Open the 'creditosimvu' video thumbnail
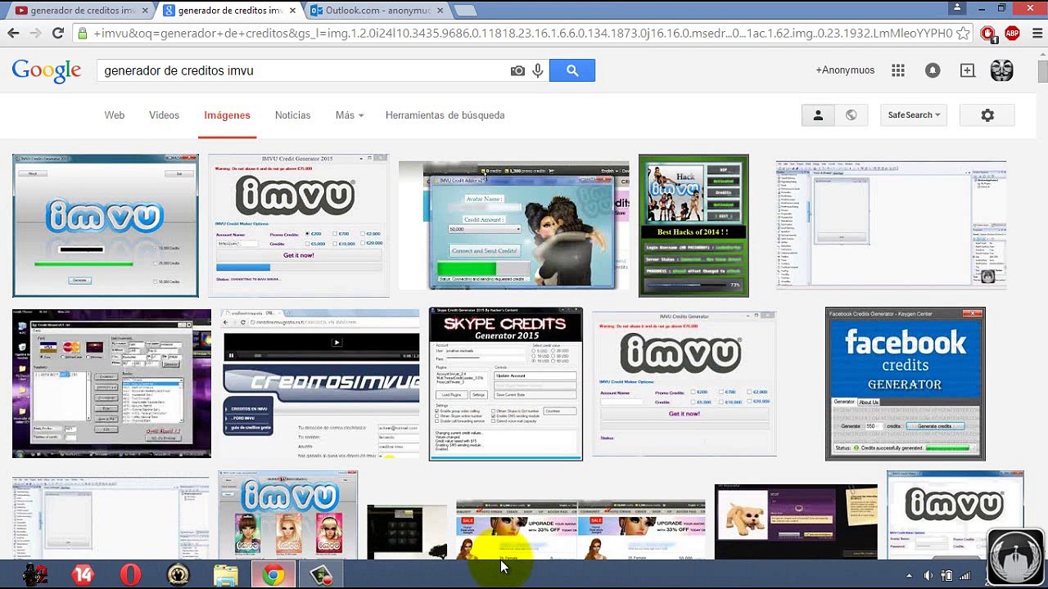The image size is (1048, 589). point(320,384)
